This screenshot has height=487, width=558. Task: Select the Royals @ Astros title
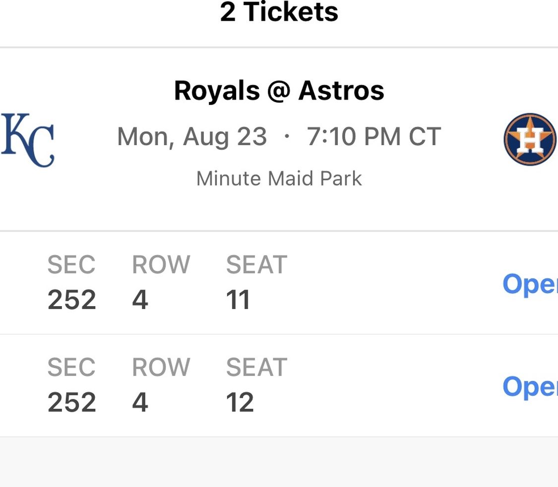click(279, 91)
